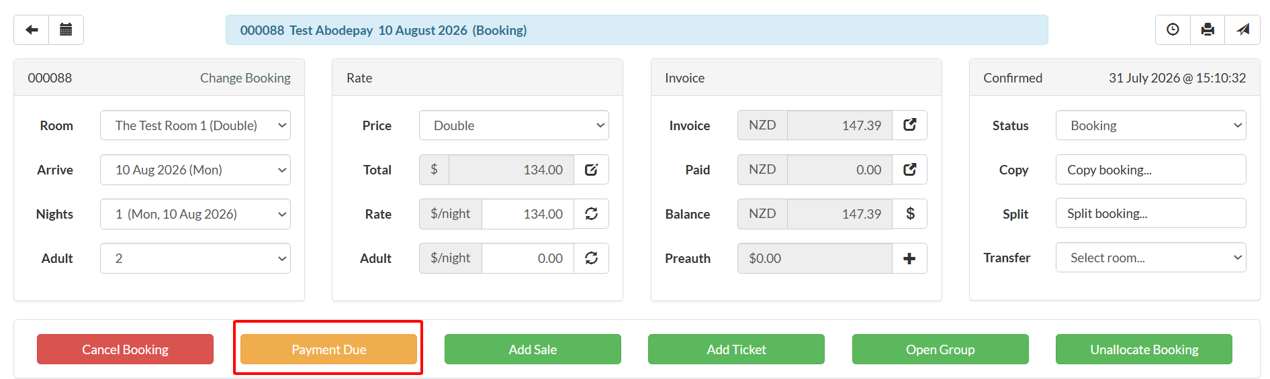
Task: Click the send paper-plane icon
Action: [x=1242, y=30]
